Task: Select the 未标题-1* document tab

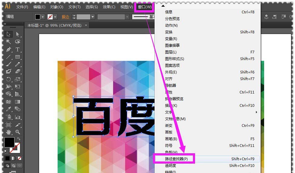Action: click(57, 25)
